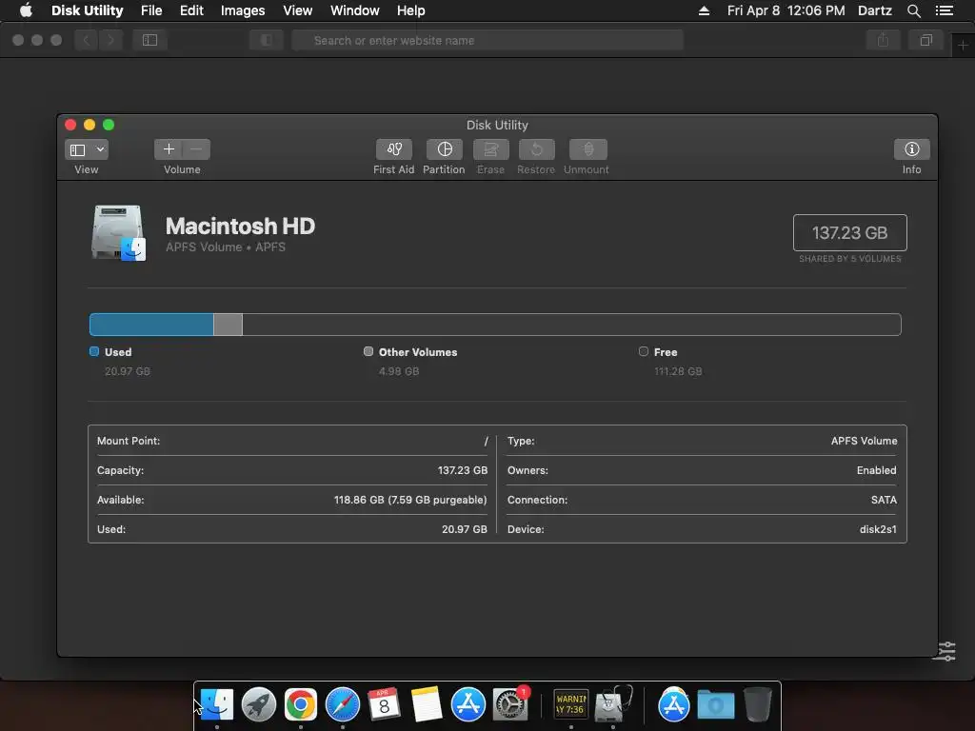Select the disk2s1 device value
This screenshot has width=975, height=731.
pos(878,529)
